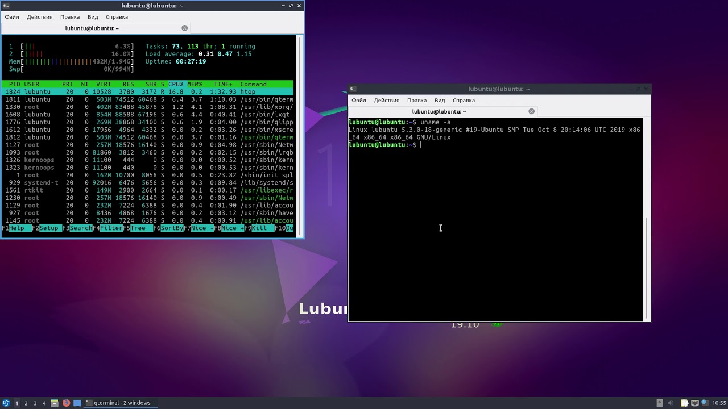Close the tab in uname terminal window
Viewport: 728px width, 409px height.
[531, 111]
